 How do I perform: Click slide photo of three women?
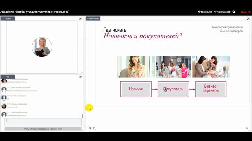173,67
